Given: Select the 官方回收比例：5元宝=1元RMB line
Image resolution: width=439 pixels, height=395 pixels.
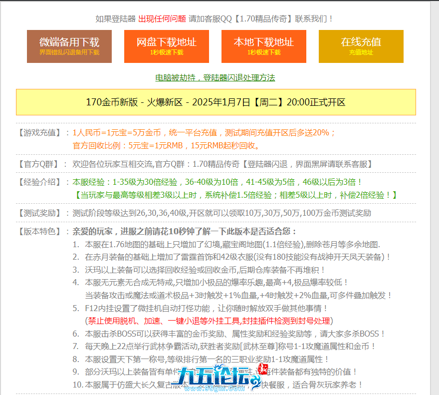Looking at the screenshot, I should coord(167,145).
